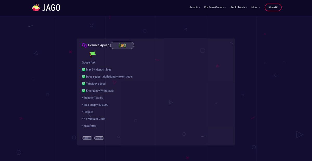Expand the More menu

pos(256,7)
